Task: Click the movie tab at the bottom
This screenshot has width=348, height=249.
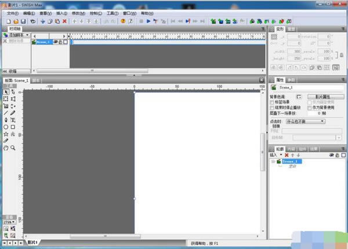Action: point(32,243)
